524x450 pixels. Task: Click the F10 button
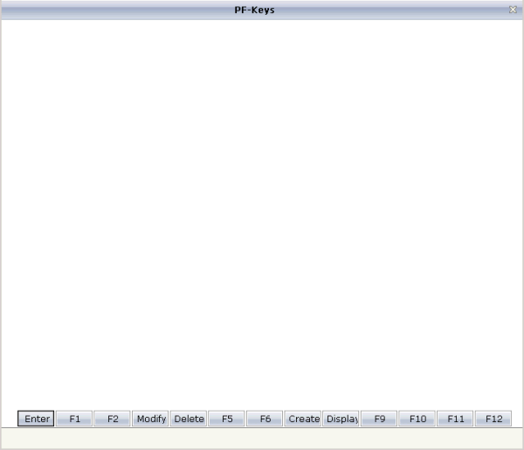417,419
